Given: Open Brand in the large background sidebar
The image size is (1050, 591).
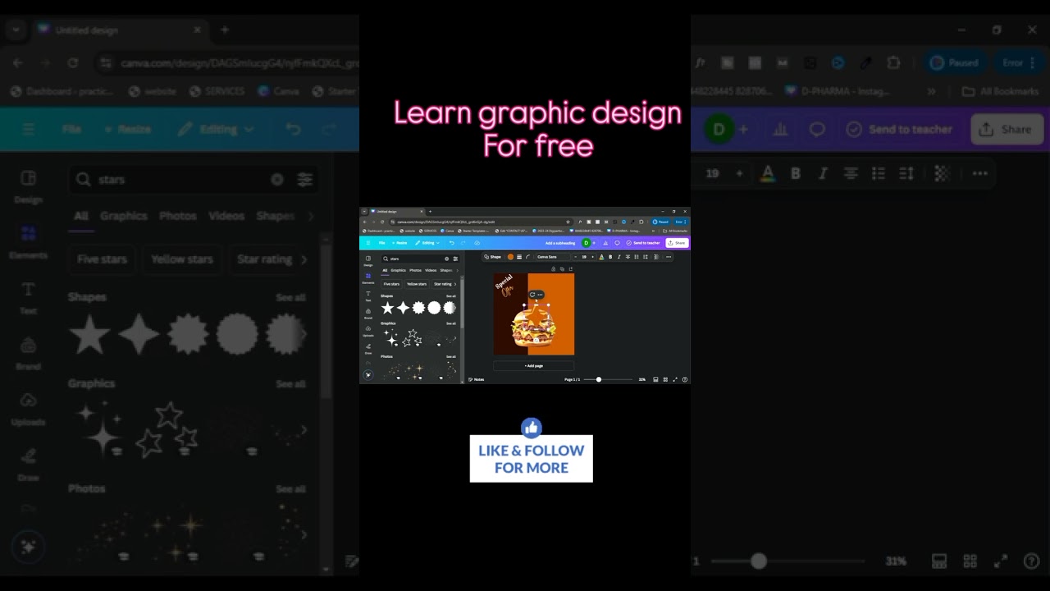Looking at the screenshot, I should pos(28,353).
